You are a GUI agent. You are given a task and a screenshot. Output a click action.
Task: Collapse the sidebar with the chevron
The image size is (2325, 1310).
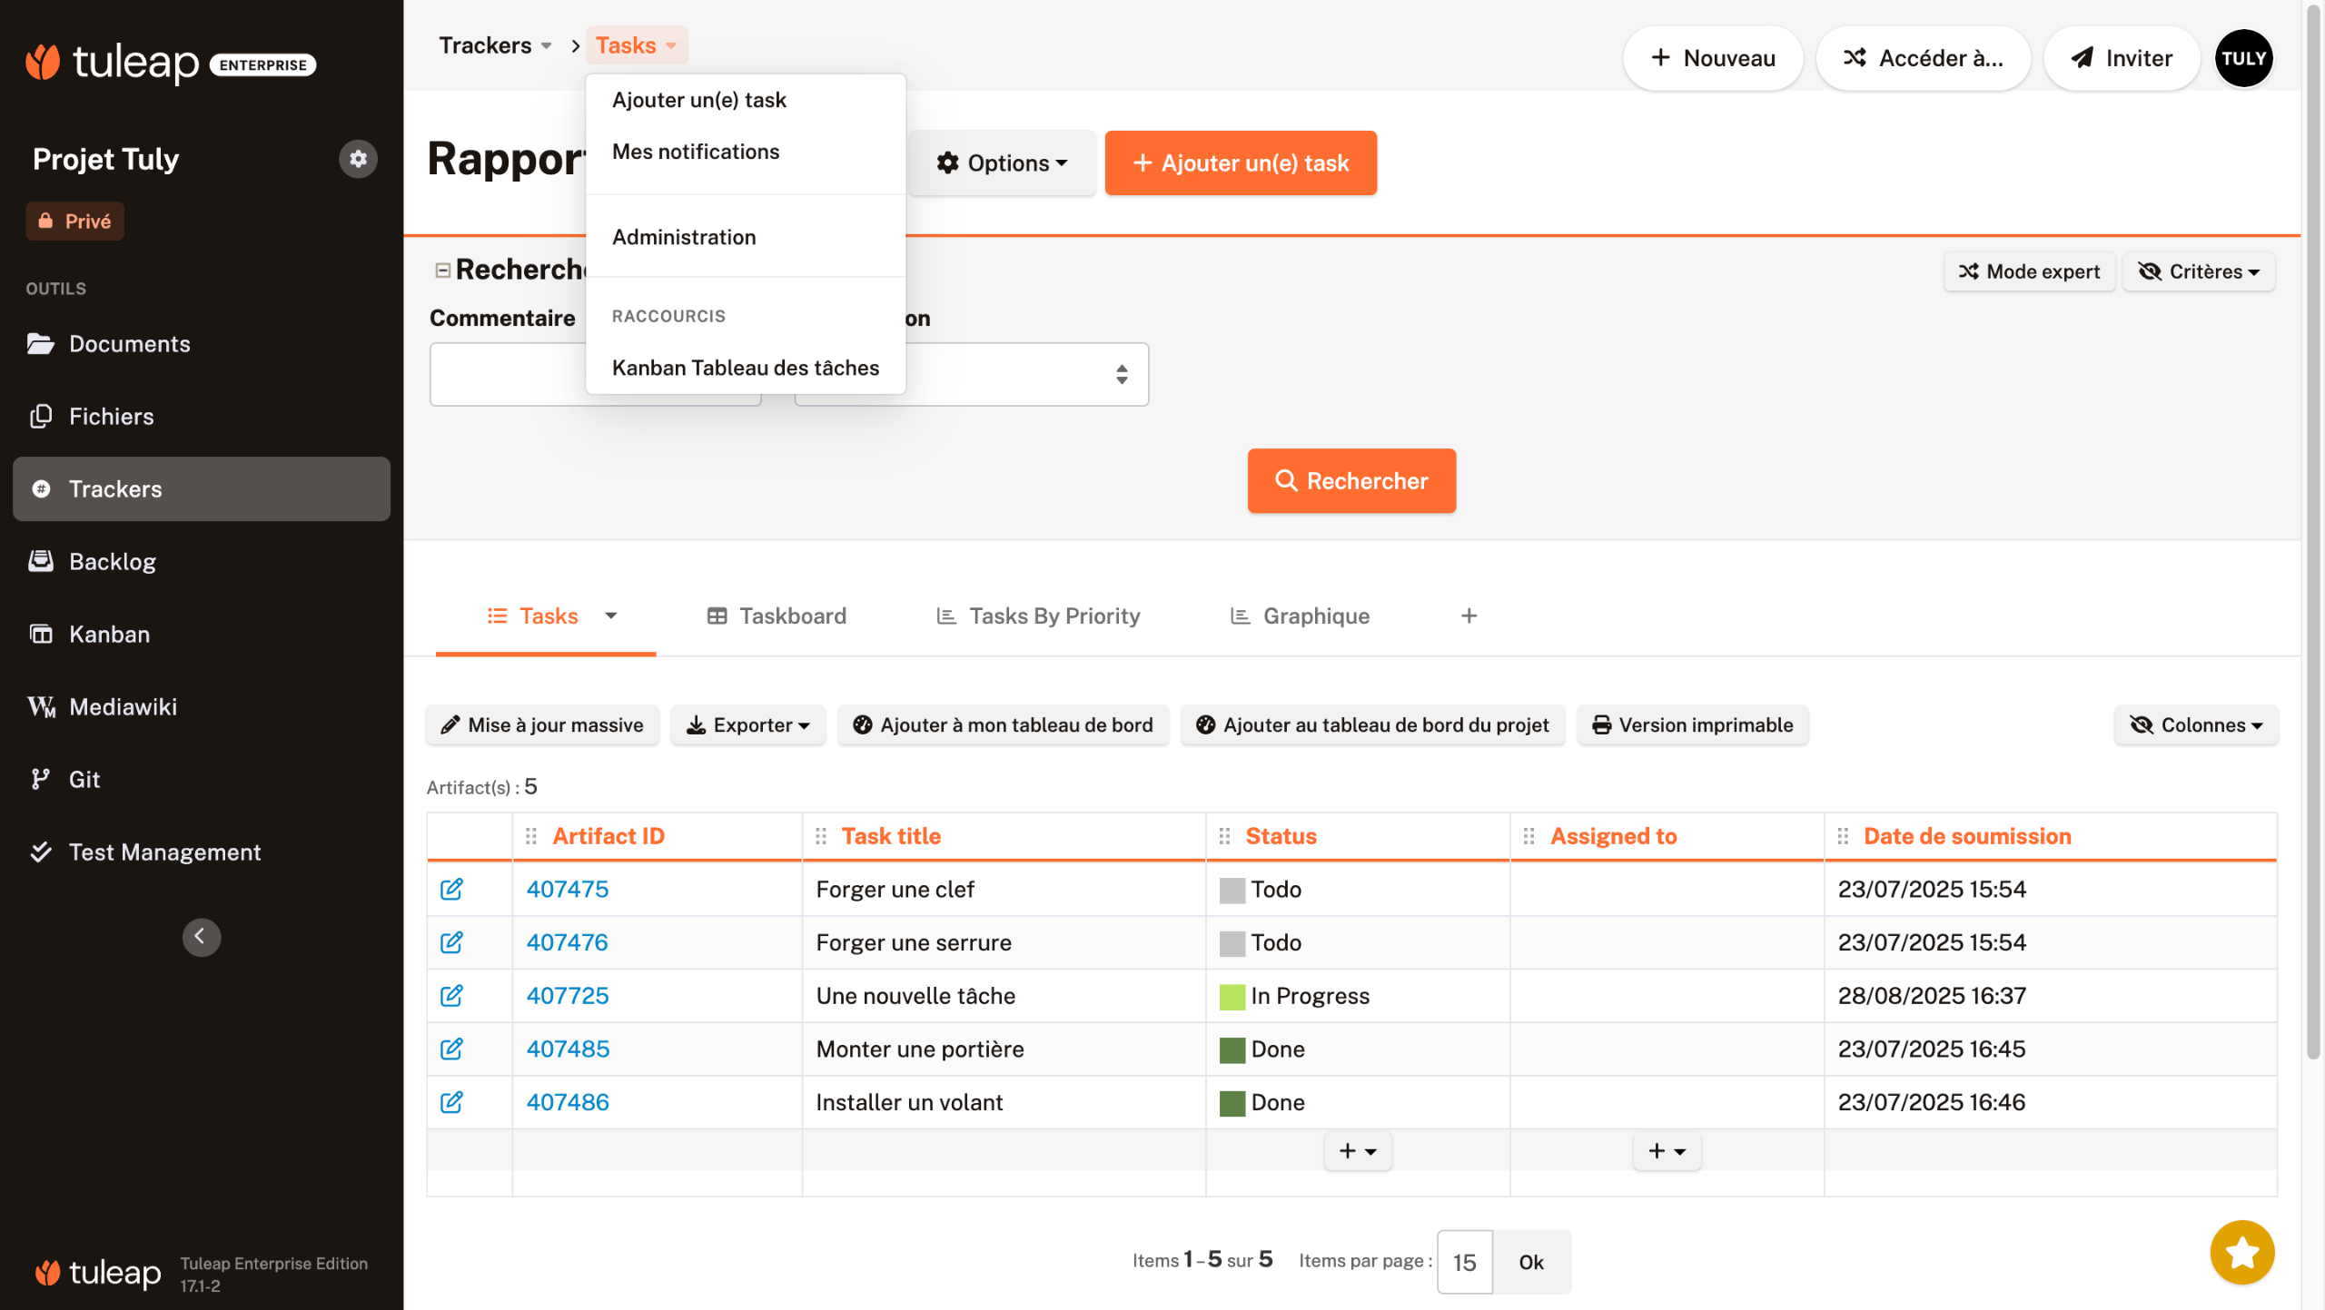point(201,937)
